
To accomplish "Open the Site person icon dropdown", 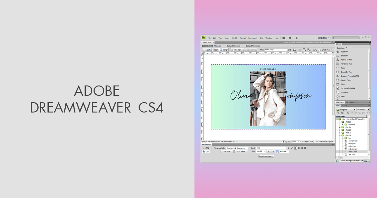I will click(x=297, y=38).
